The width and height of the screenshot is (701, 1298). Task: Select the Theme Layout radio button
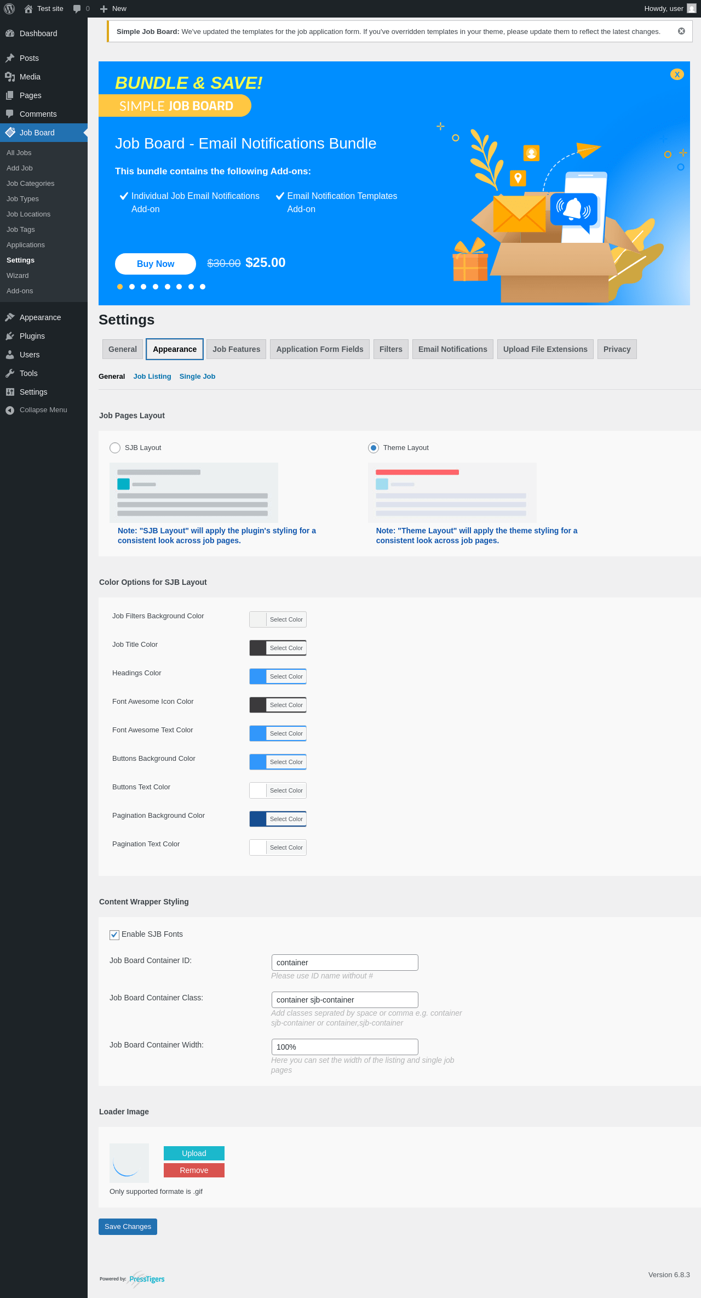click(x=374, y=448)
